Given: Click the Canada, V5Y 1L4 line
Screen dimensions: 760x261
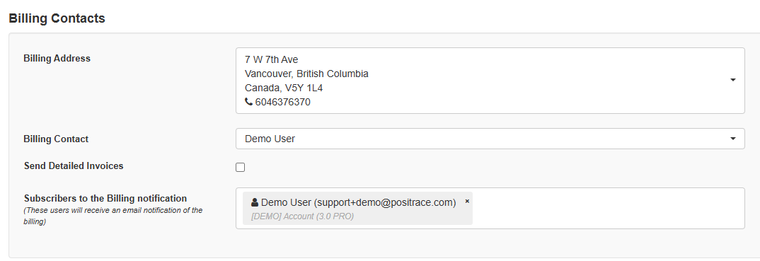Looking at the screenshot, I should point(284,88).
